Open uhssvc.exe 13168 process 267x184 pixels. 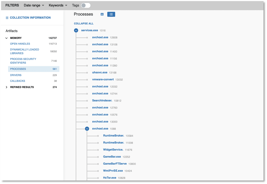coord(100,72)
